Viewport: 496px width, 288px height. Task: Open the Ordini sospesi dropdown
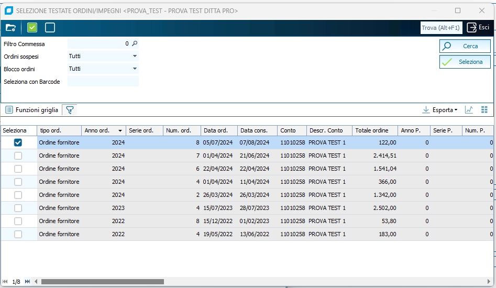pos(135,56)
